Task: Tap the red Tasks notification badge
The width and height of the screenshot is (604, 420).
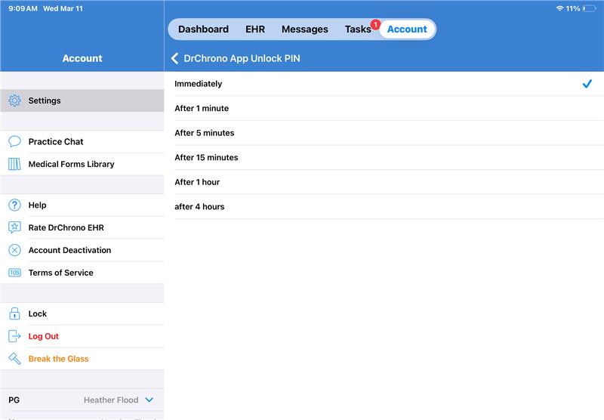Action: 375,25
